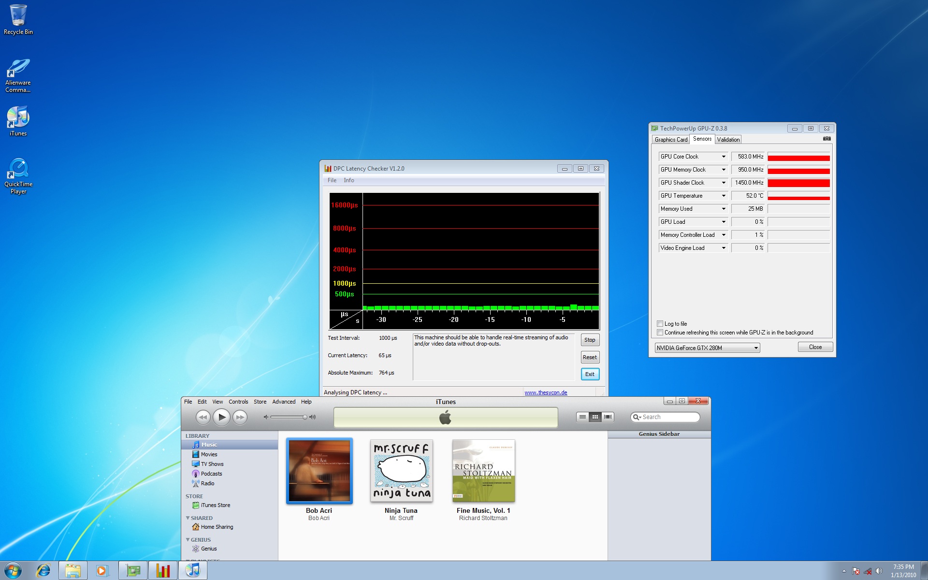Open the Alienware Command Center desktop shortcut

pos(18,76)
